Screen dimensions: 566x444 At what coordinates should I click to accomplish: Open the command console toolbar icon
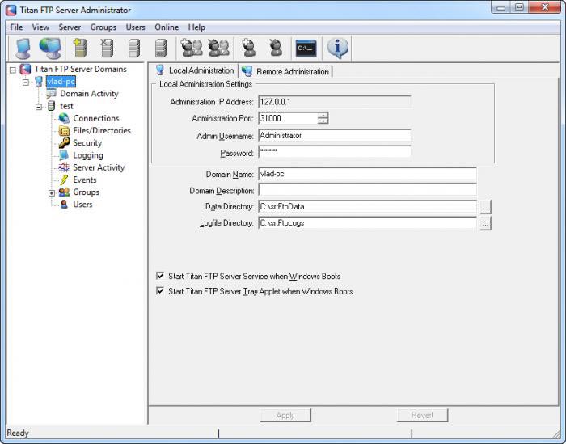click(x=306, y=48)
